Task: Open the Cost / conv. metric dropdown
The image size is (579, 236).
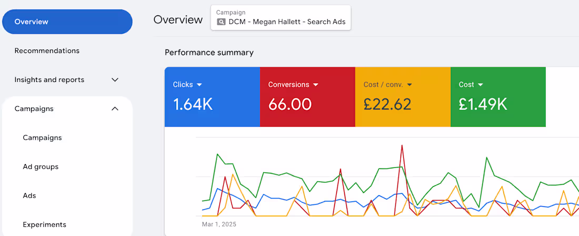Action: (x=409, y=85)
